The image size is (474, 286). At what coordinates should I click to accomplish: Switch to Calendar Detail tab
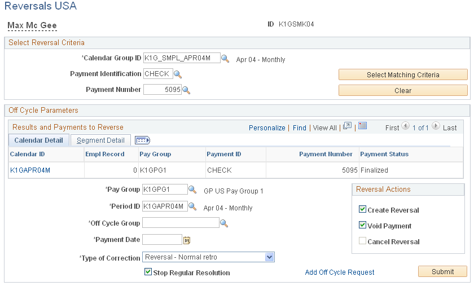[39, 140]
